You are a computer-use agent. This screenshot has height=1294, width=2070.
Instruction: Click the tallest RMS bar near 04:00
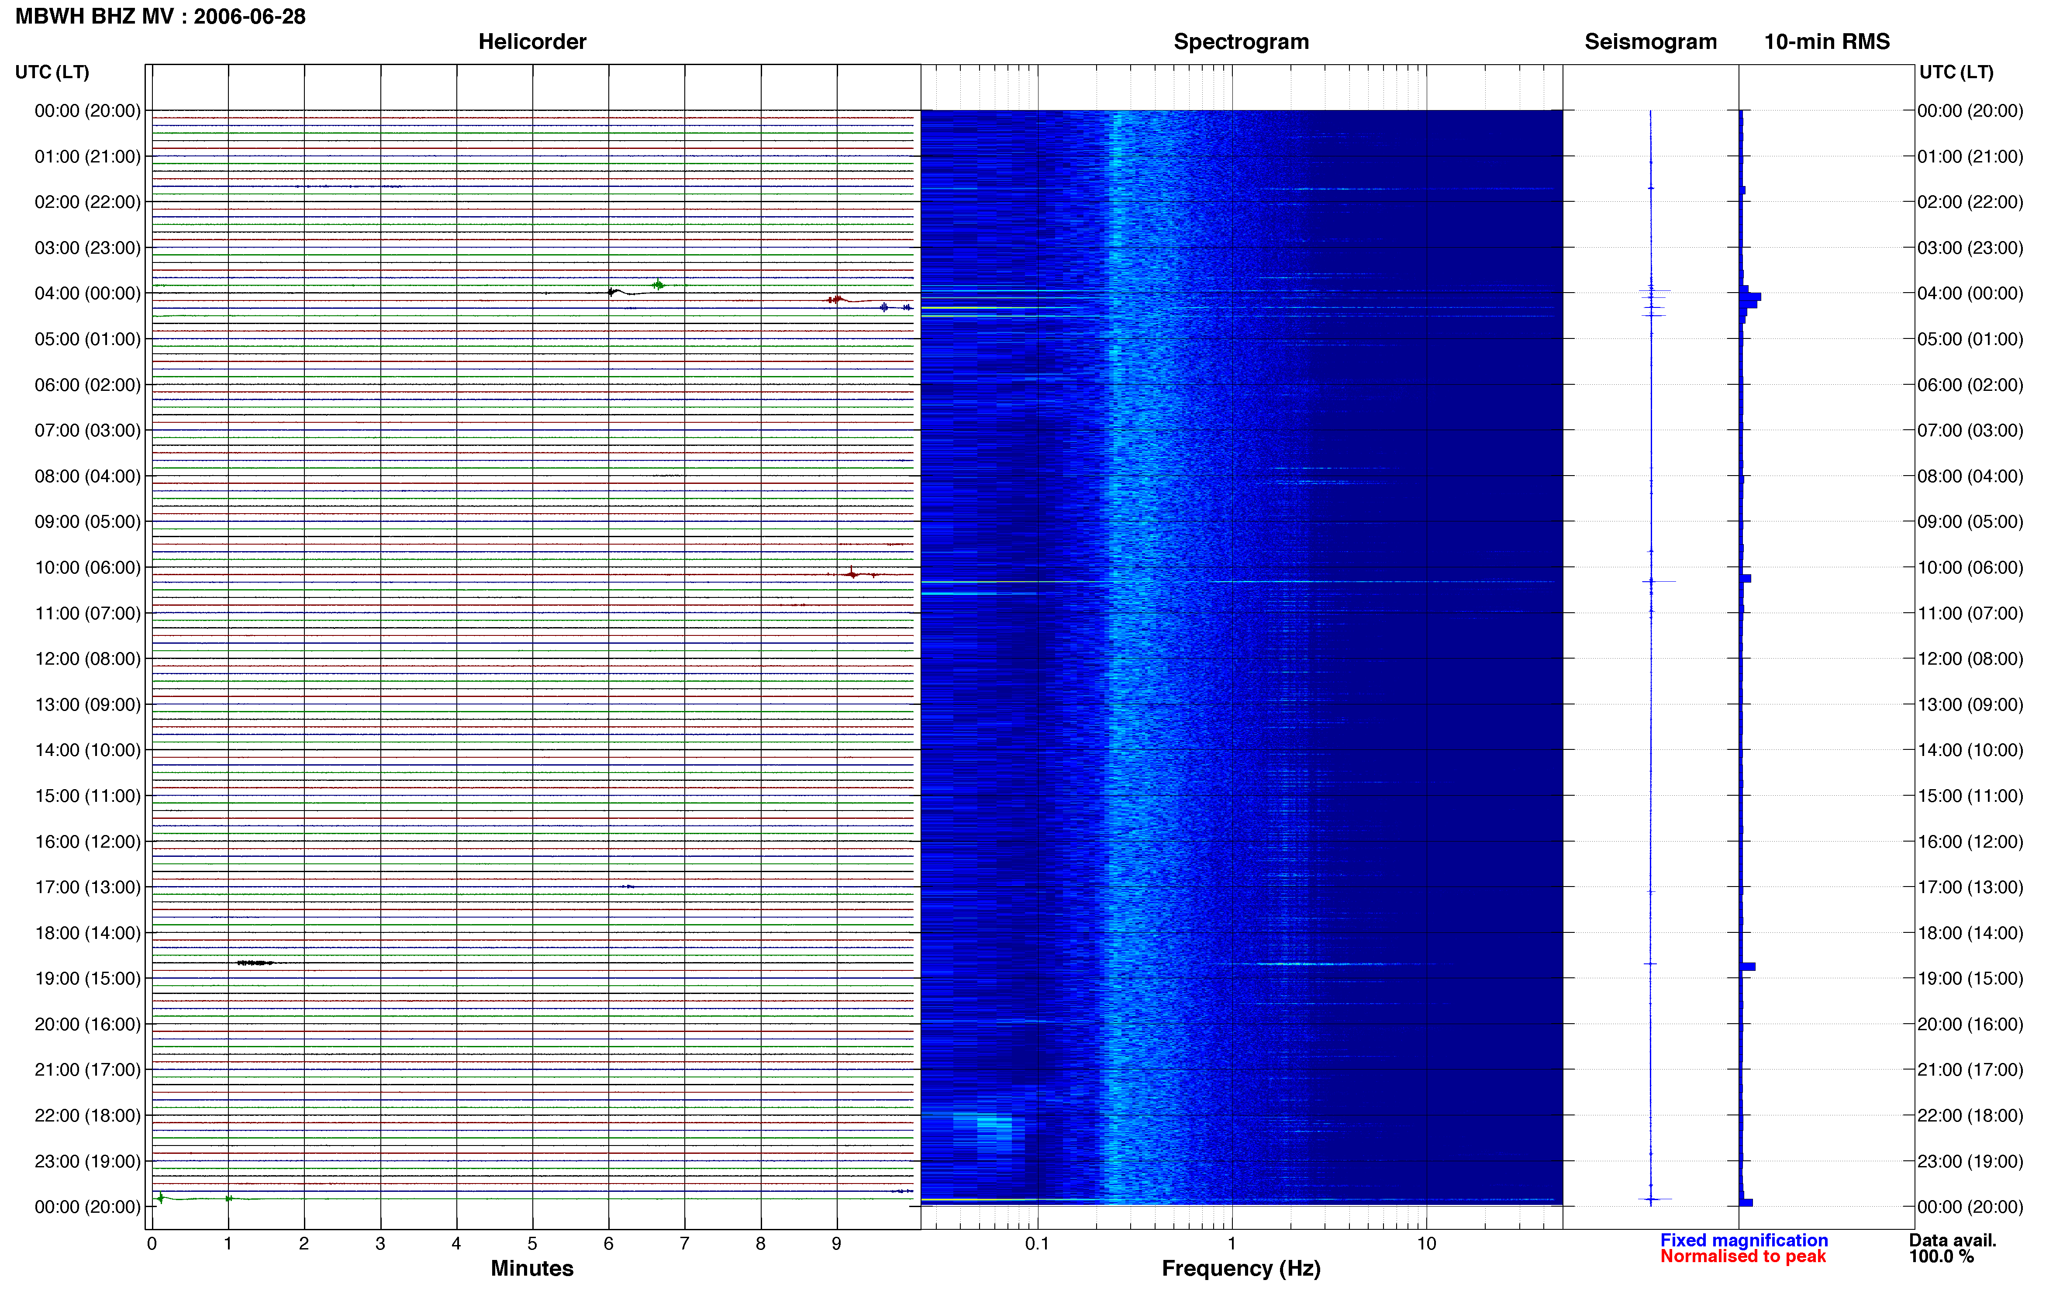(1750, 297)
